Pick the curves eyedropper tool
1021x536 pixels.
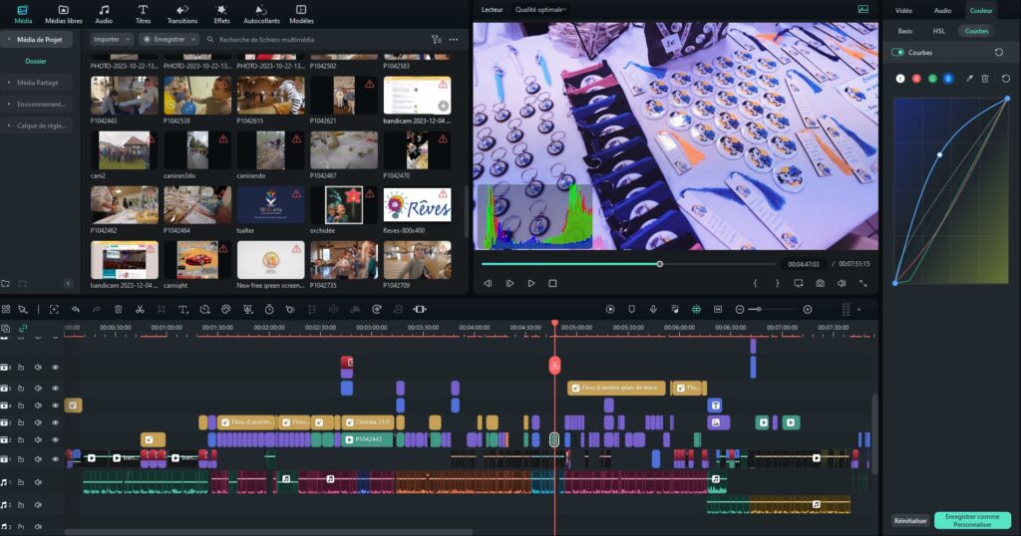pyautogui.click(x=969, y=79)
